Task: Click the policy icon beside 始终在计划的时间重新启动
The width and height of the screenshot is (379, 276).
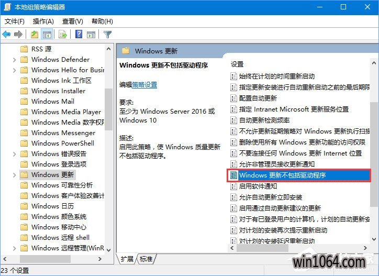Action: pos(233,76)
